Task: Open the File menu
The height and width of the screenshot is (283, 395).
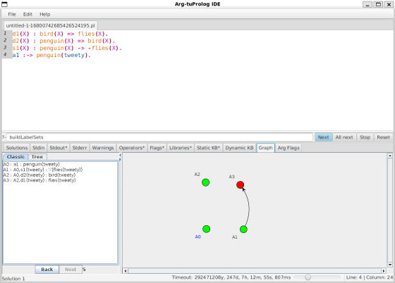Action: [x=12, y=14]
